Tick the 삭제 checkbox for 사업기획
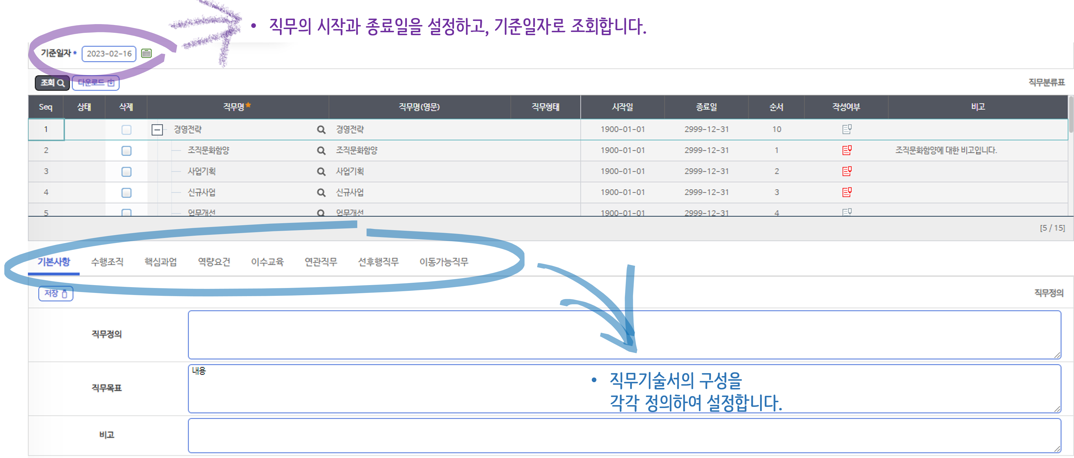Image resolution: width=1074 pixels, height=458 pixels. coord(126,172)
